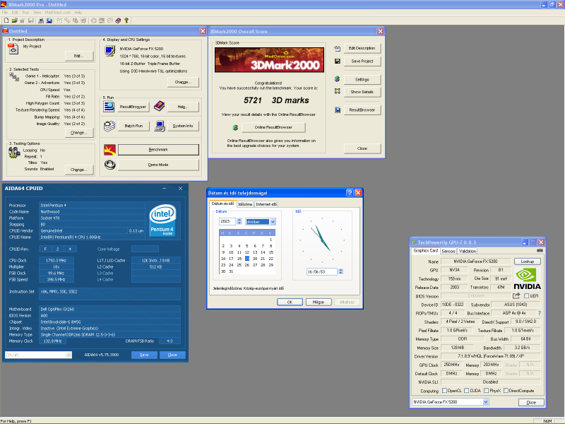565x424 pixels.
Task: Click the BIOS export share icon in GPU-Z
Action: [x=516, y=295]
